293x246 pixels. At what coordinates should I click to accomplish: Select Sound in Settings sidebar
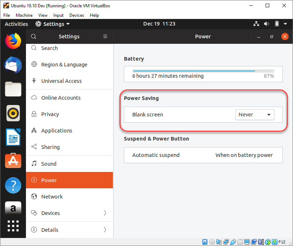coord(69,164)
